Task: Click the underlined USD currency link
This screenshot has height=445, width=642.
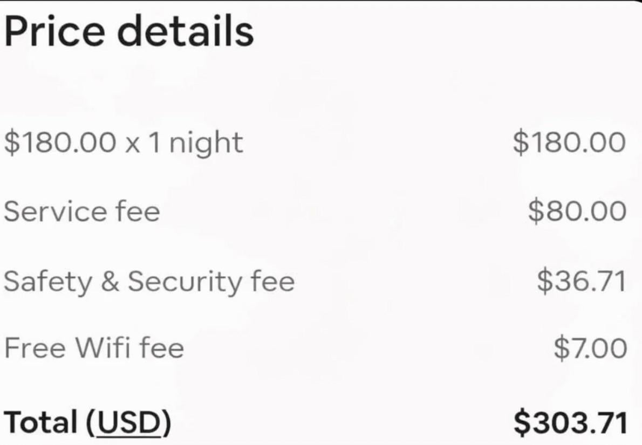Action: tap(128, 423)
